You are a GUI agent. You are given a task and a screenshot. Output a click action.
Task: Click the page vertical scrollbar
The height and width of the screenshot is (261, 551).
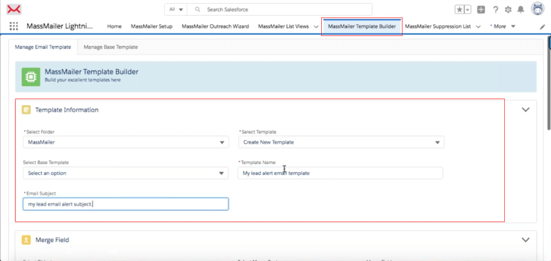tap(549, 84)
